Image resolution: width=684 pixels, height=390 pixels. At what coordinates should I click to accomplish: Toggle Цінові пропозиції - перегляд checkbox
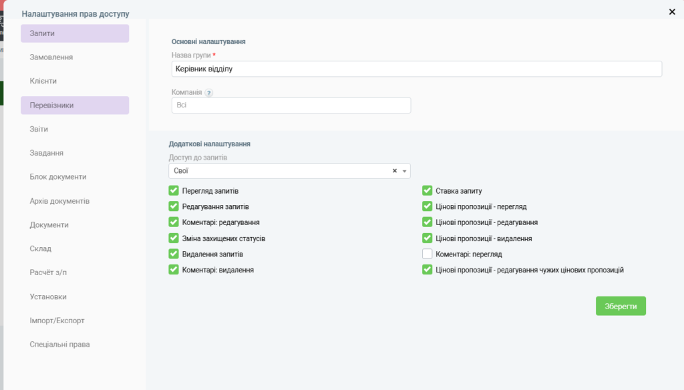tap(427, 206)
